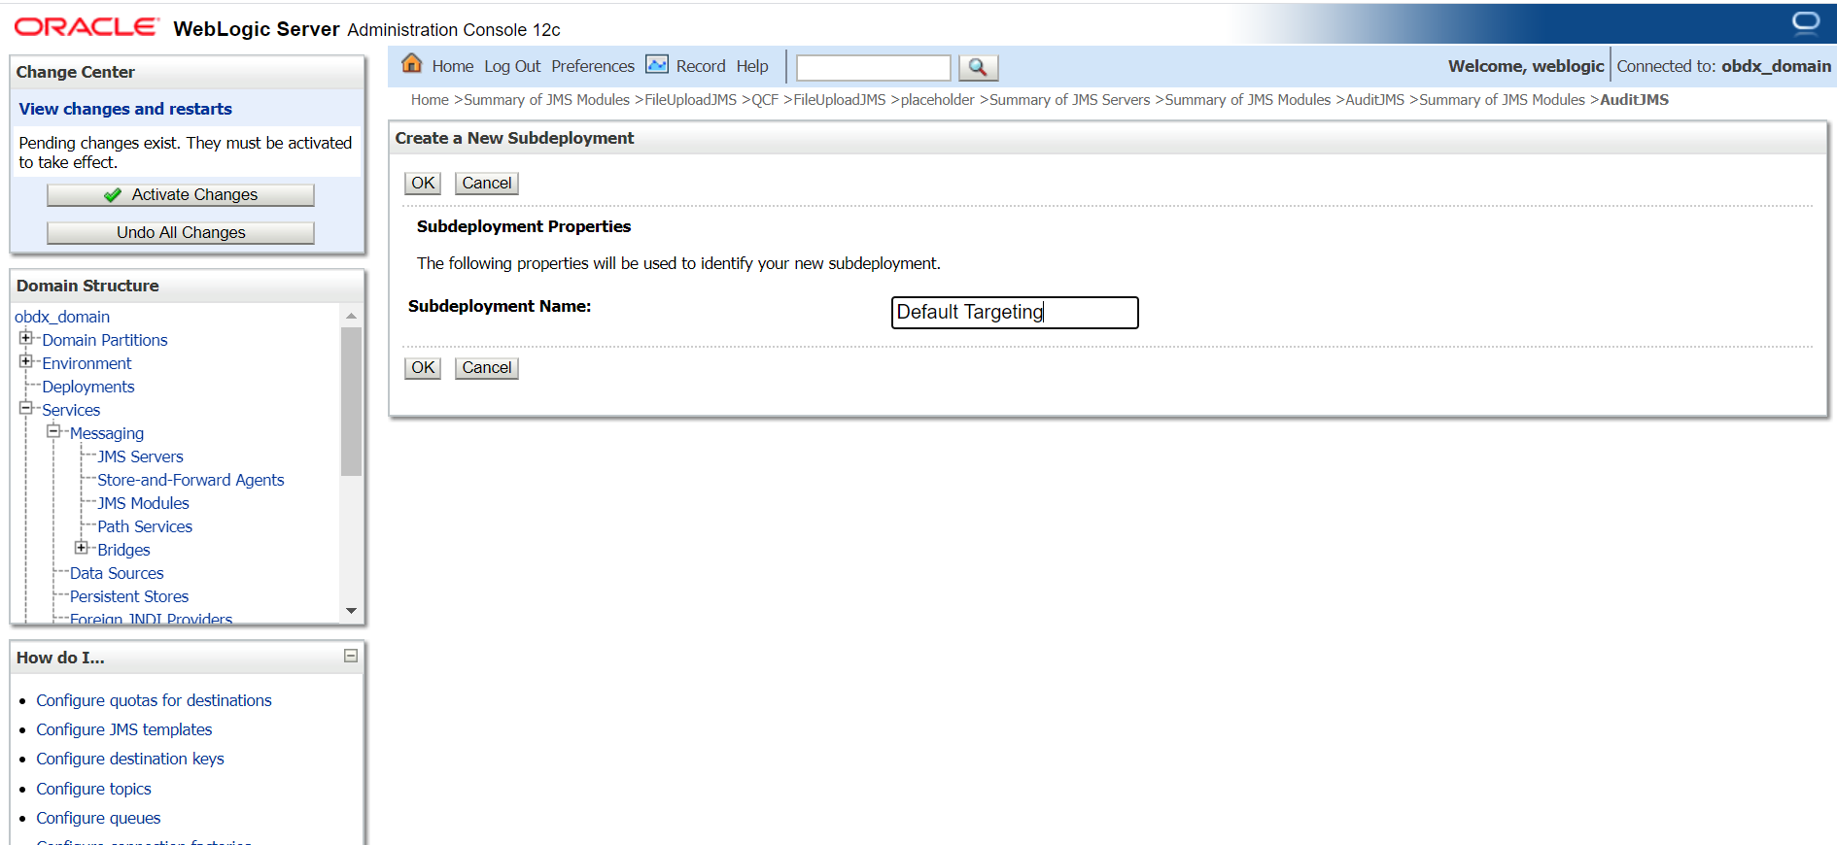Click the Activate Changes button

tap(181, 195)
